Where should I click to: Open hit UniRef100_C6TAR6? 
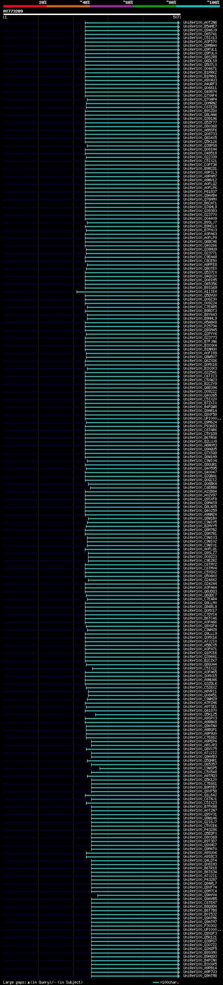click(x=200, y=430)
